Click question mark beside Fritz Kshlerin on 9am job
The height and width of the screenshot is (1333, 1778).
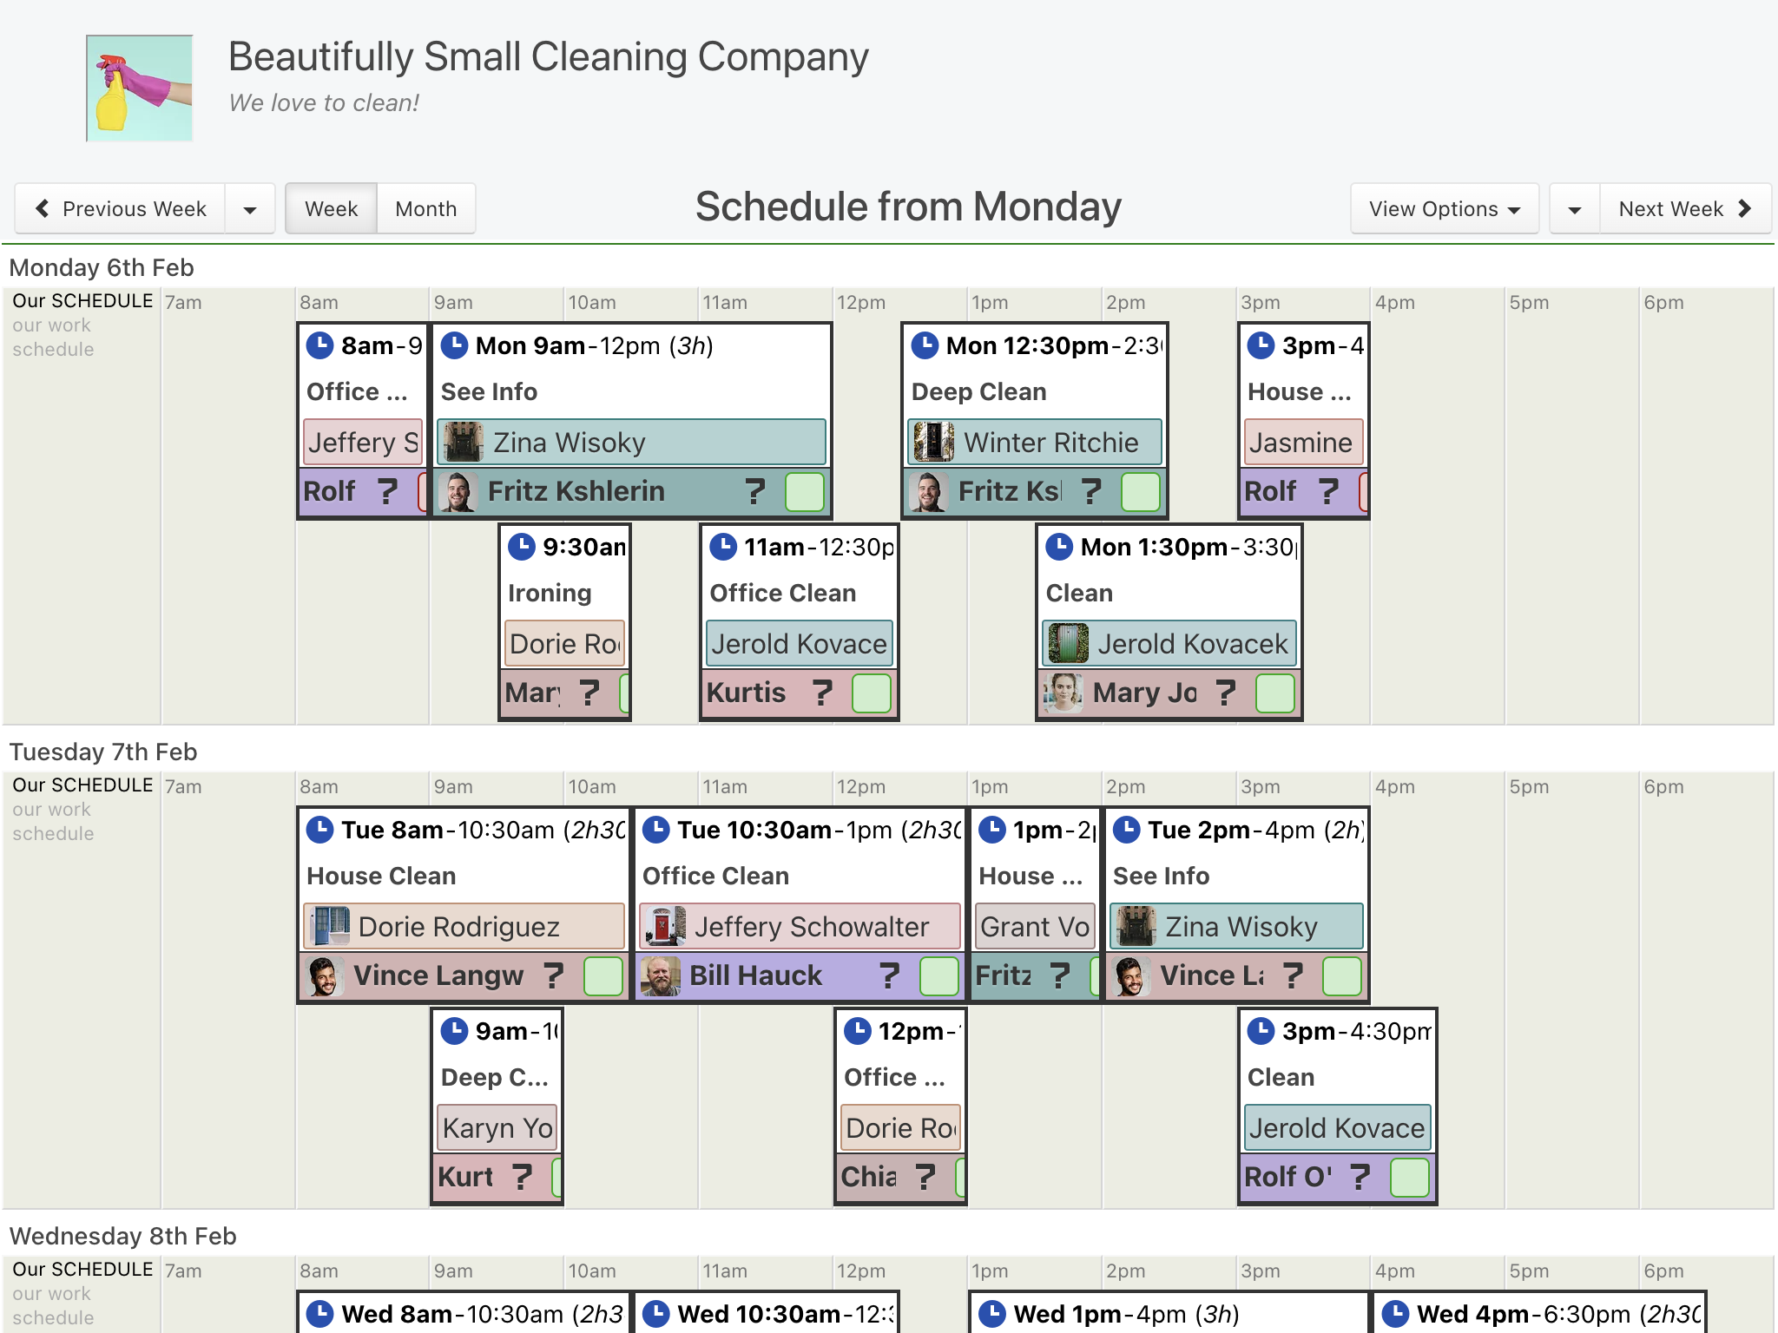(755, 491)
